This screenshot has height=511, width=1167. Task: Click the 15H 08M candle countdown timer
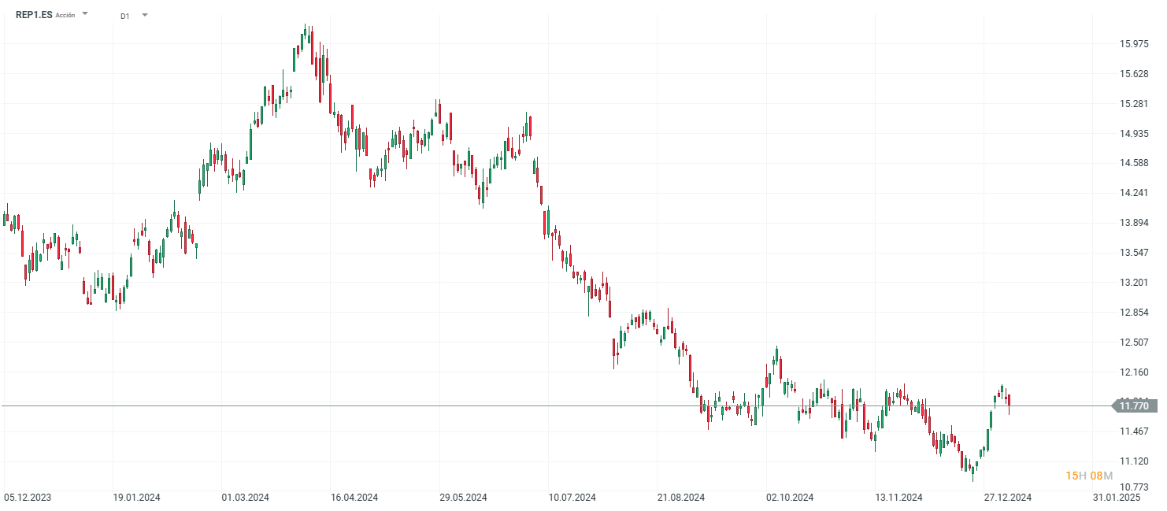[x=1089, y=476]
